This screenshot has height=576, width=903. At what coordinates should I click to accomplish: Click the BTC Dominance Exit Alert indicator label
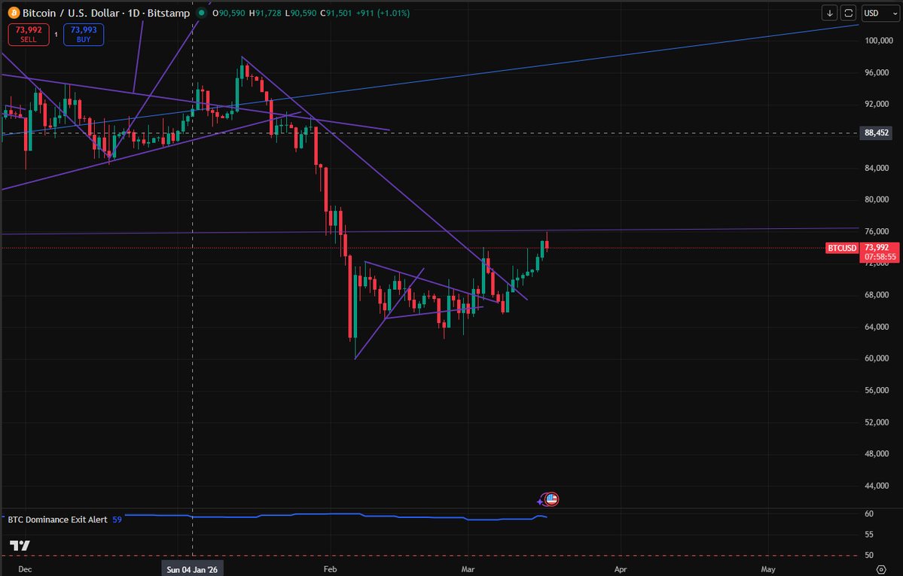pyautogui.click(x=57, y=520)
